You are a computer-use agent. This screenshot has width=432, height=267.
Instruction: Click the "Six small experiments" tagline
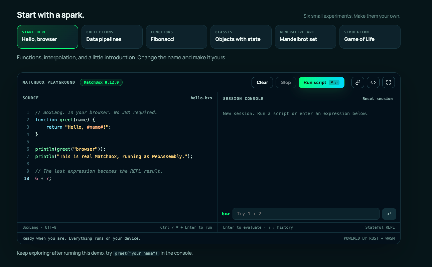coord(352,16)
